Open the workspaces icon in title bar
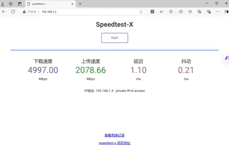Screen dimensions: 229x148 (x=11, y=4)
